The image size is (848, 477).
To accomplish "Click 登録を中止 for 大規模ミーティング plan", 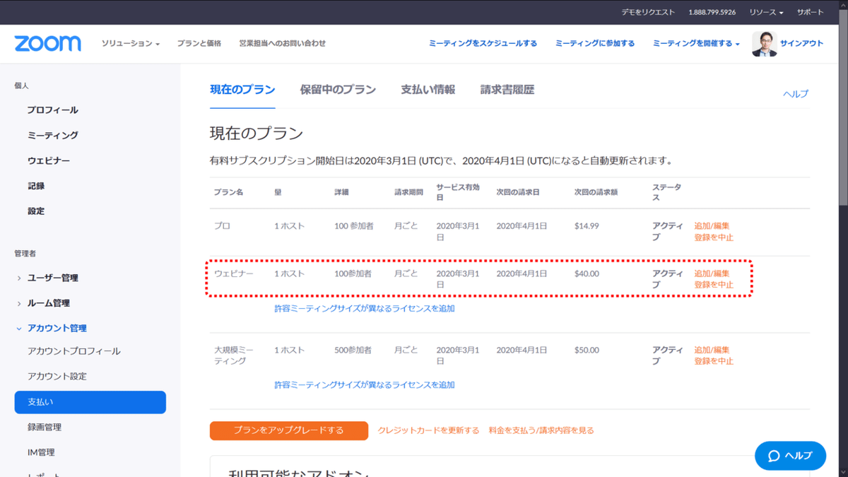I will (714, 361).
